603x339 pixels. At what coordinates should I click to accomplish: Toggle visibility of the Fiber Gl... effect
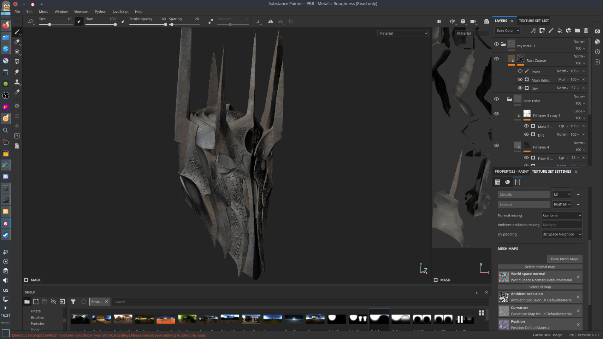(526, 158)
